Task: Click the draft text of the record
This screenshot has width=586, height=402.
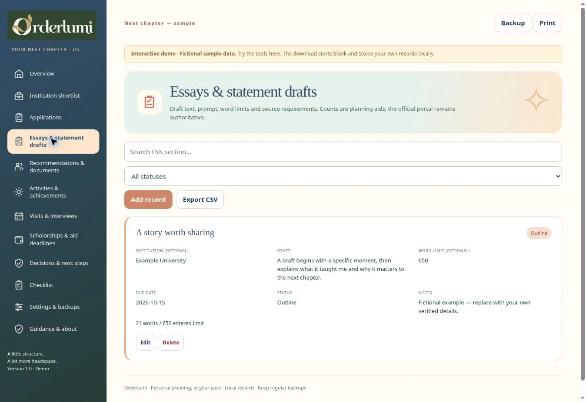Action: [341, 269]
